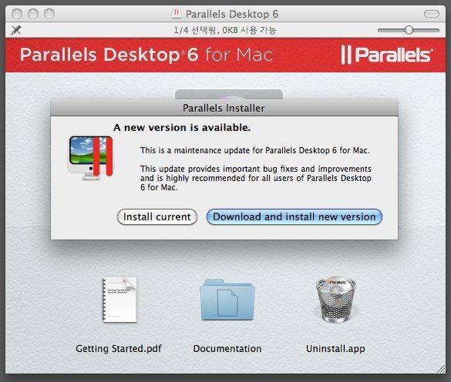Open the Documentation folder icon
The image size is (451, 382).
[227, 300]
